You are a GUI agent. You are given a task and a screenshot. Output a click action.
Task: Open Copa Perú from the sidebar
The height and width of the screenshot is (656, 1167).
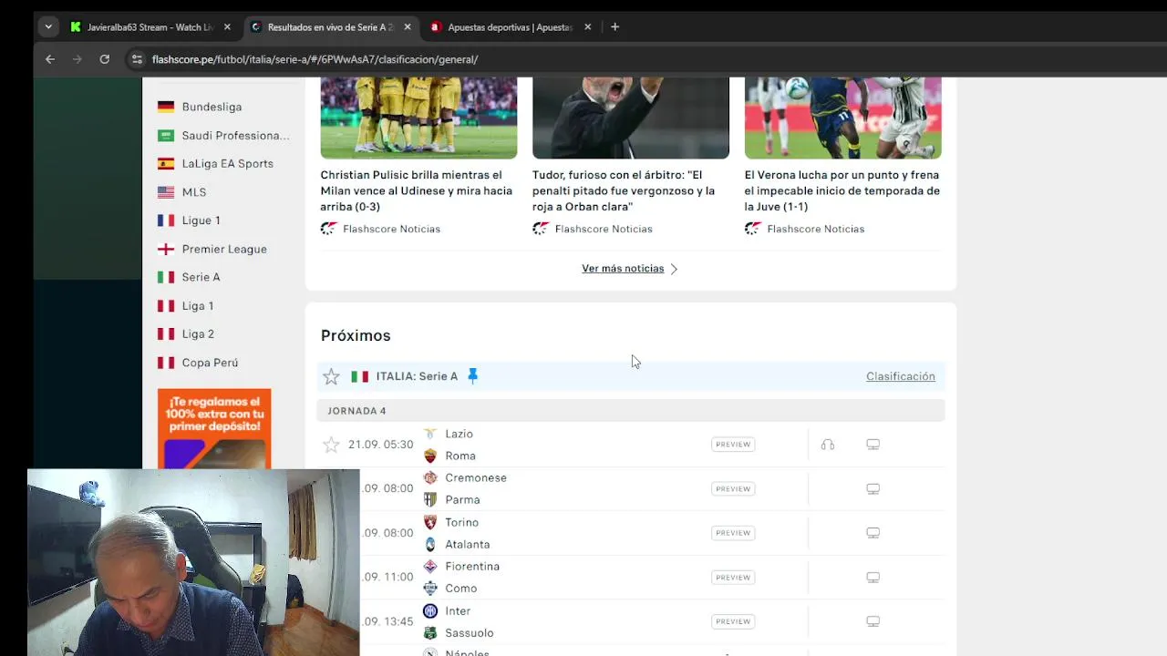click(x=210, y=363)
